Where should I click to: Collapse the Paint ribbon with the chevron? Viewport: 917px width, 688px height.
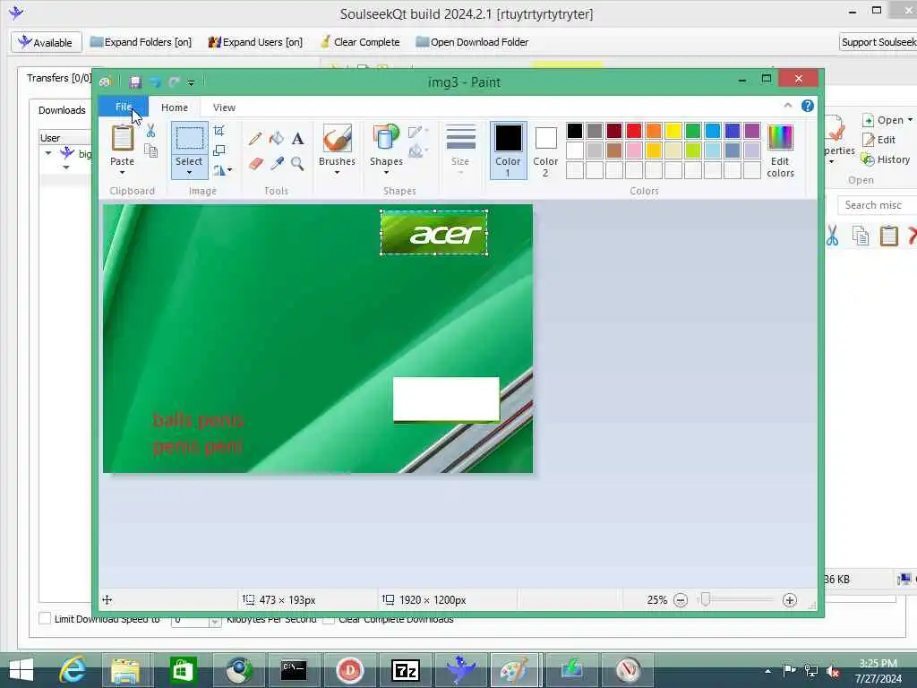[x=788, y=106]
